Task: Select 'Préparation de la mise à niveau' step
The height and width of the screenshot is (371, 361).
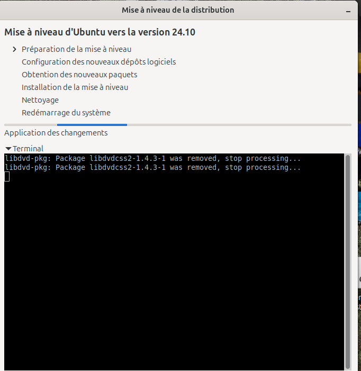Action: (x=76, y=49)
